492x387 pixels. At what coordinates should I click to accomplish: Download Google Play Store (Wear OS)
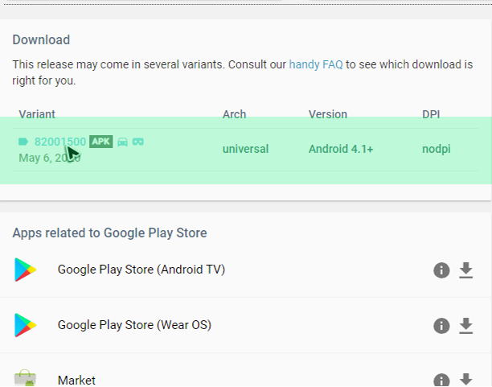click(466, 326)
